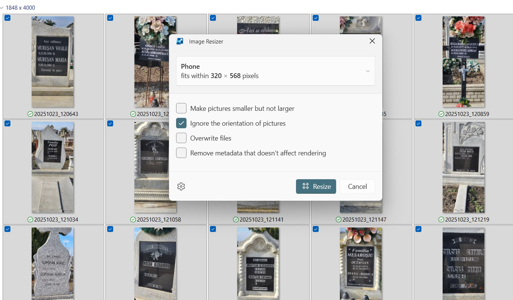Enable Overwrite files checkbox
Image resolution: width=513 pixels, height=300 pixels.
[x=181, y=138]
